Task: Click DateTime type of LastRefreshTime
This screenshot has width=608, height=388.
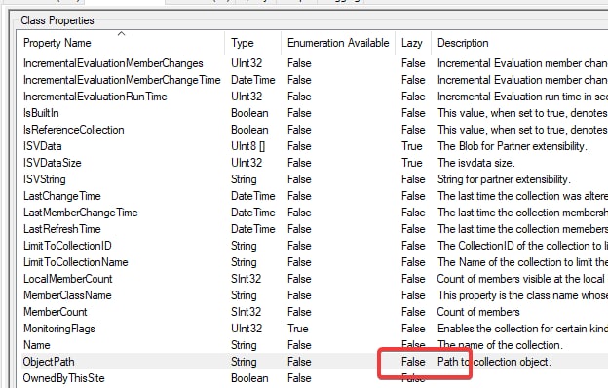Action: pos(253,229)
